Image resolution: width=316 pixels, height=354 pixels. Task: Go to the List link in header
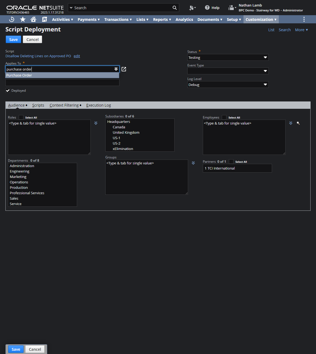pos(271,30)
